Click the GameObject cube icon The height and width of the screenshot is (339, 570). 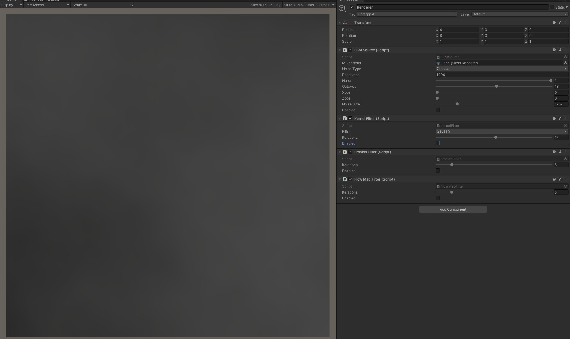[342, 8]
